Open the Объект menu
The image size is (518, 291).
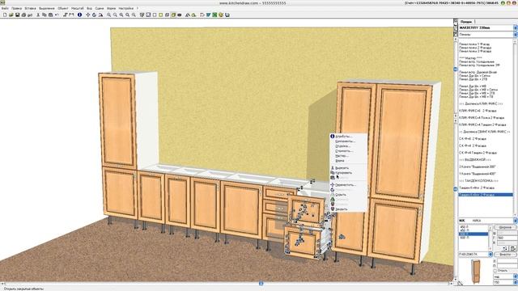62,8
